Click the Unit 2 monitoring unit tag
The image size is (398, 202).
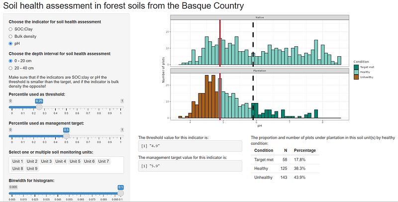pyautogui.click(x=32, y=161)
